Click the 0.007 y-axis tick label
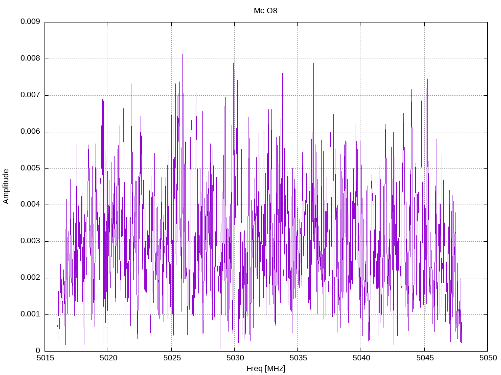 (x=30, y=95)
